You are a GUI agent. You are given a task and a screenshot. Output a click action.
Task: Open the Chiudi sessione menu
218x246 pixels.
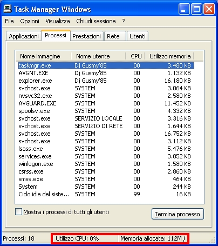[x=96, y=21]
